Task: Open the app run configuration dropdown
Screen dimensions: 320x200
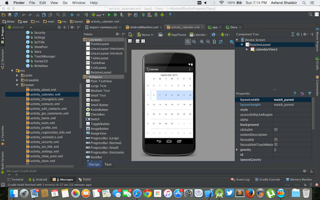Action: (x=98, y=15)
